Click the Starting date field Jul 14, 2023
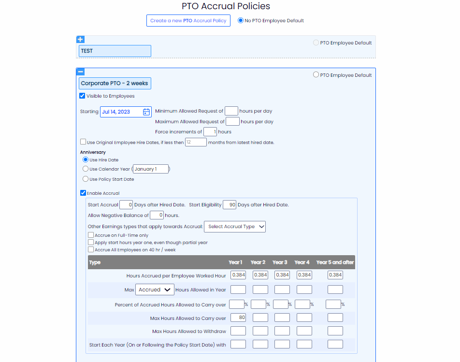 [x=126, y=112]
